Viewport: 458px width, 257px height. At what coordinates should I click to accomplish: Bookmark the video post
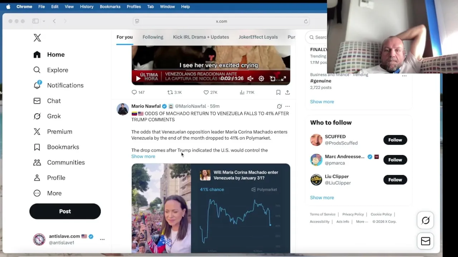pos(278,92)
